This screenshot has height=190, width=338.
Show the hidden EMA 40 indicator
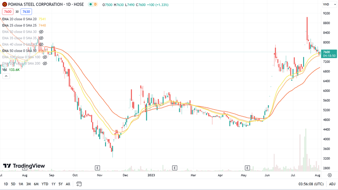tap(41, 45)
